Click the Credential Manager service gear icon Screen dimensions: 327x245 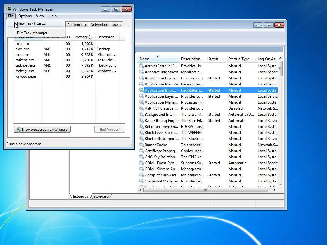coord(141,181)
